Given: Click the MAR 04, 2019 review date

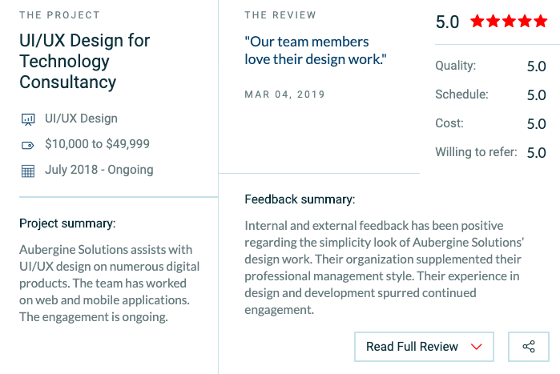Looking at the screenshot, I should click(x=284, y=95).
